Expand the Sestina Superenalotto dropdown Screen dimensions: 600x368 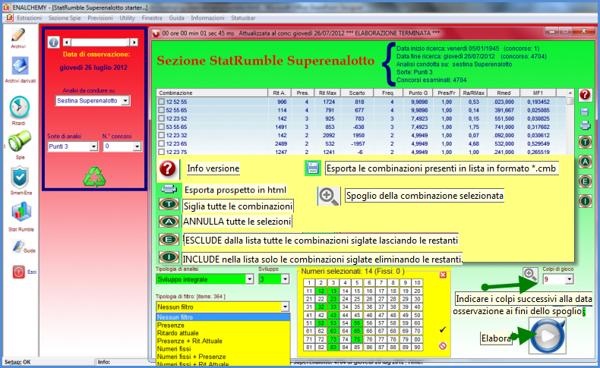coord(125,101)
